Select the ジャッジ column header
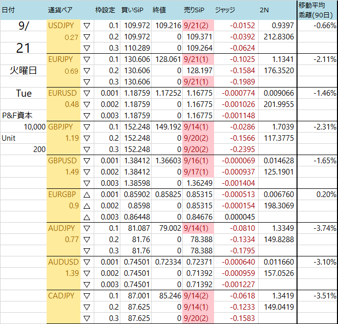Viewport: 338px width, 324px height. pos(225,10)
